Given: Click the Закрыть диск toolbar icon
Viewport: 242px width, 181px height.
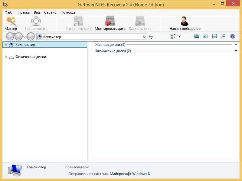Looking at the screenshot, I should [x=140, y=21].
